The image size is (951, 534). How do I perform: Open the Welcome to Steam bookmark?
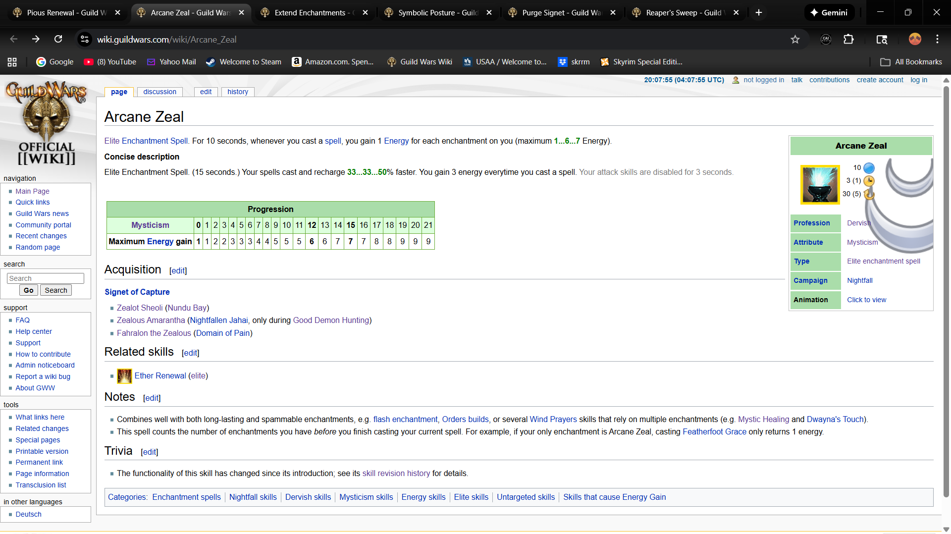coord(244,62)
